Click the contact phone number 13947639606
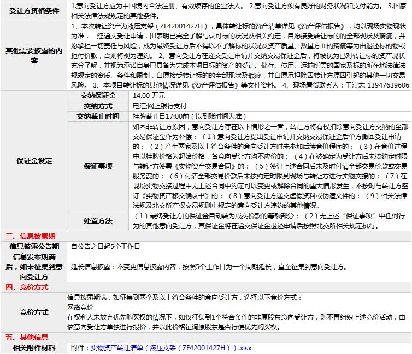This screenshot has width=412, height=354. 381,86
